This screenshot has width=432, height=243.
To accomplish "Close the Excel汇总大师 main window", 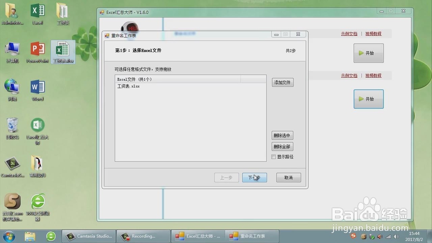I will tap(403, 11).
